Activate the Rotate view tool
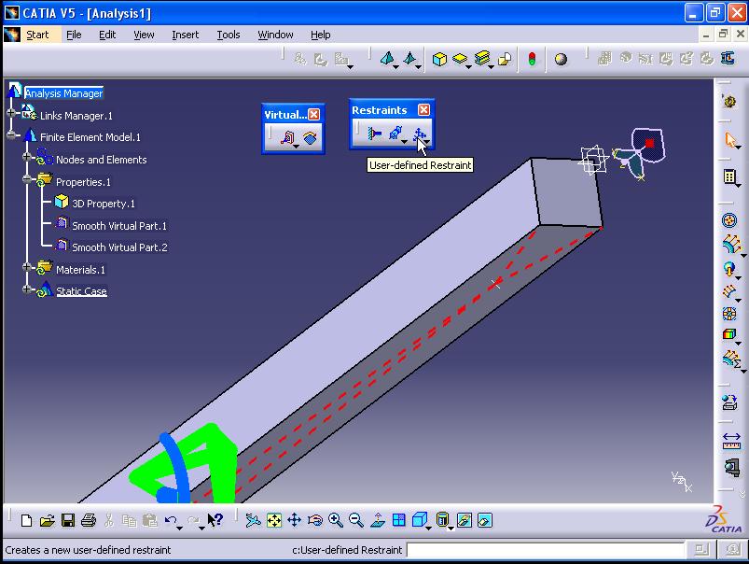 coord(313,520)
